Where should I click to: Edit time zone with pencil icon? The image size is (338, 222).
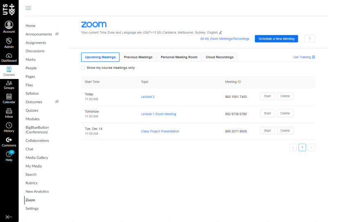(220, 32)
